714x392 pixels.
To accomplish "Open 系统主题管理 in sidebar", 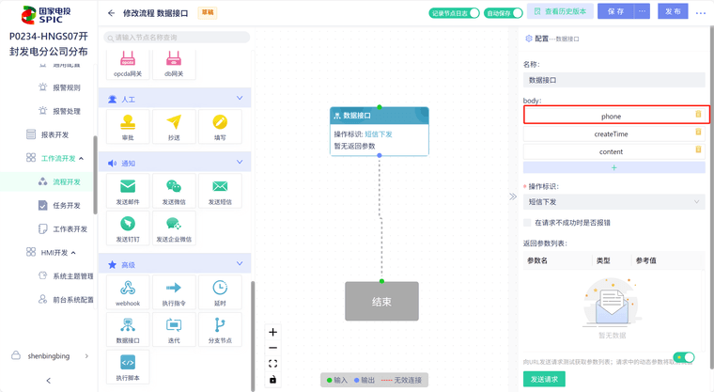I will pos(73,275).
